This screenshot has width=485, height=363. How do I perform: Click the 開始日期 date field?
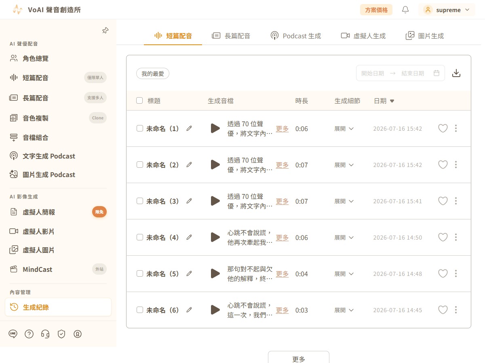point(373,73)
